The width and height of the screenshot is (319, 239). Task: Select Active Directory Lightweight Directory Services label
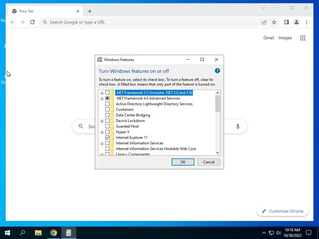pyautogui.click(x=154, y=104)
